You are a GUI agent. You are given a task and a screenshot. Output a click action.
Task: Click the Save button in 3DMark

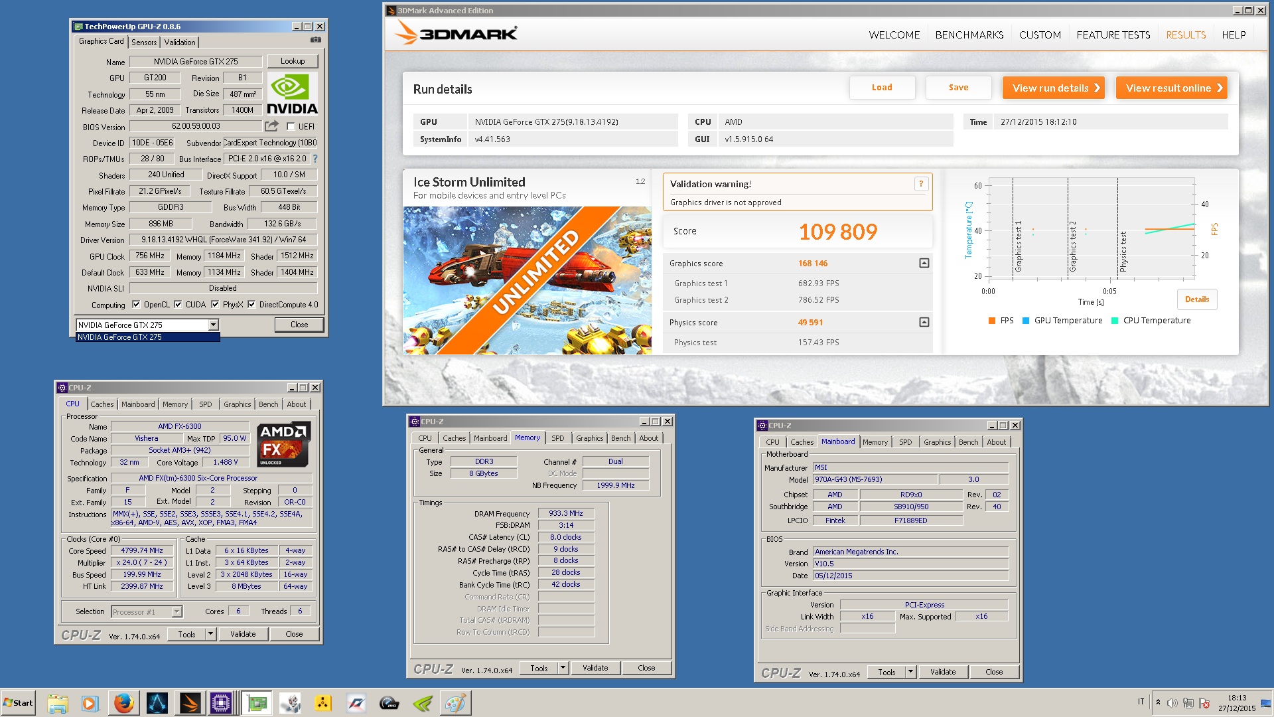point(958,88)
